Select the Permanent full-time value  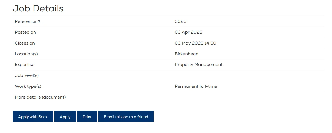point(196,86)
